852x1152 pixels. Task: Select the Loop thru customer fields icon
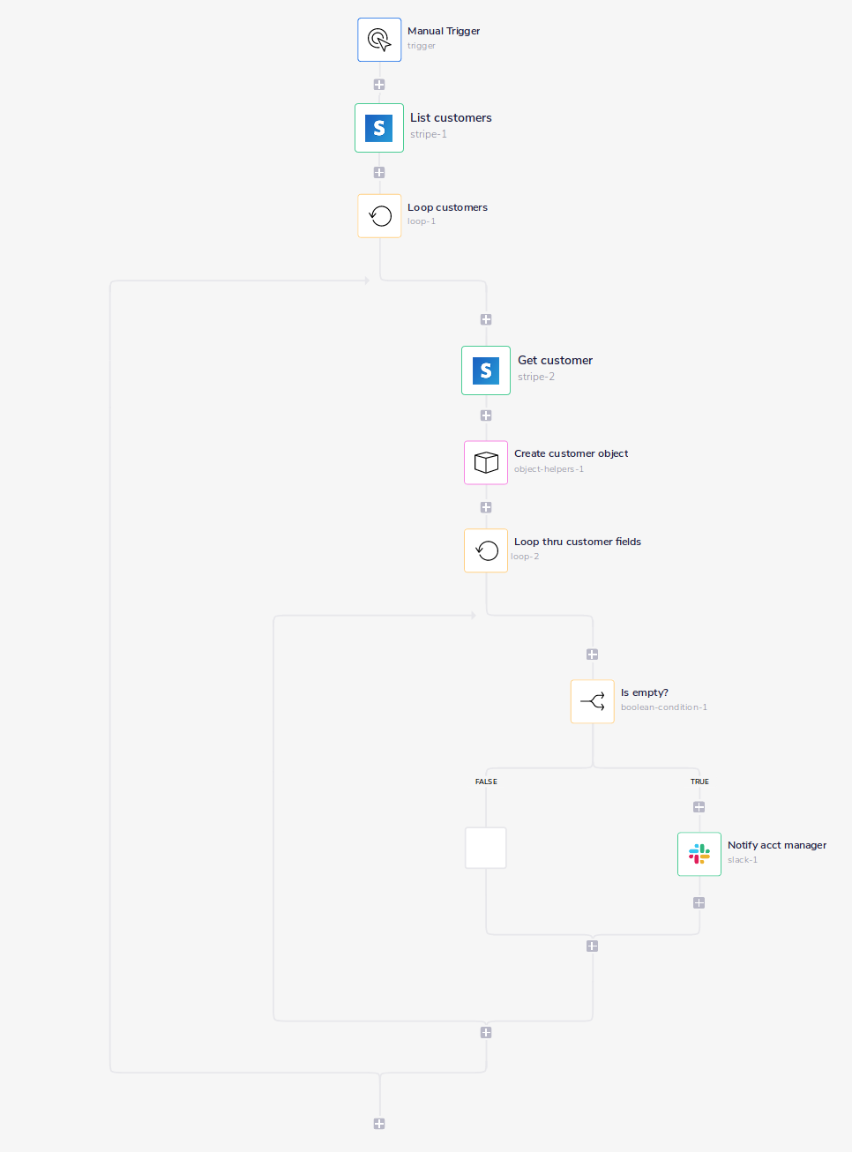(x=486, y=550)
